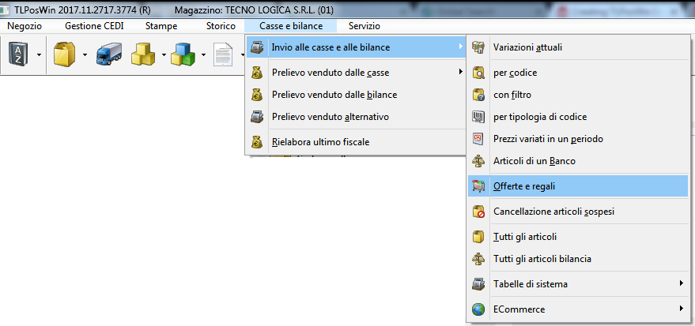
Task: Click the stacked yellow cubes icon
Action: pos(145,55)
